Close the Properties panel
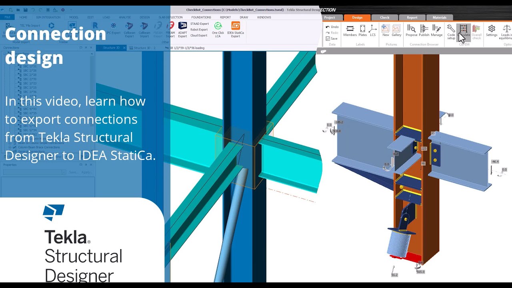The height and width of the screenshot is (288, 512). point(91,165)
